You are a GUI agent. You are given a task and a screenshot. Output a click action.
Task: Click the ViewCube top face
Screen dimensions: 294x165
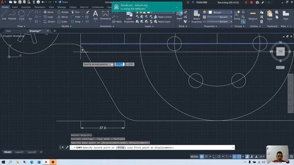point(280,51)
